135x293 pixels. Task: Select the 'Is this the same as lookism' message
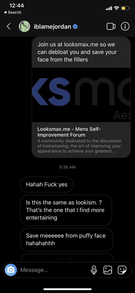point(66,210)
